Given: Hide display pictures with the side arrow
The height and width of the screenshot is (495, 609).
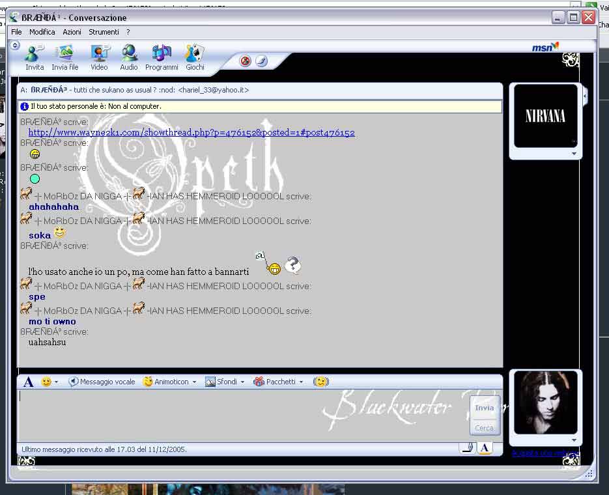Looking at the screenshot, I should (585, 96).
